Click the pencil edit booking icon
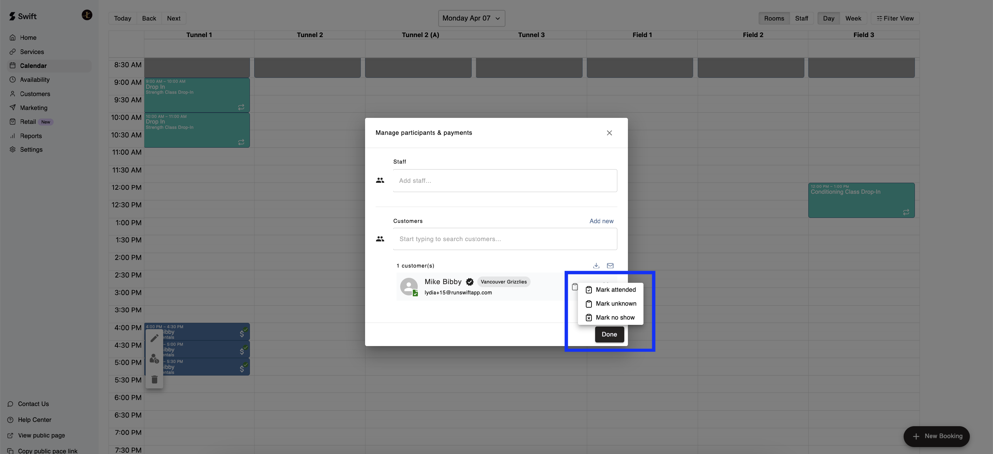Screen dimensions: 993x454 tap(154, 338)
